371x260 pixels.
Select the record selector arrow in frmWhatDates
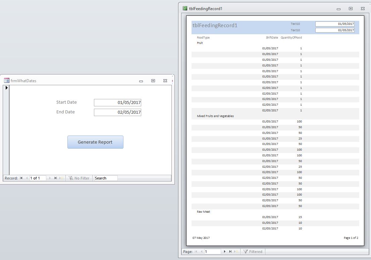tap(6, 88)
